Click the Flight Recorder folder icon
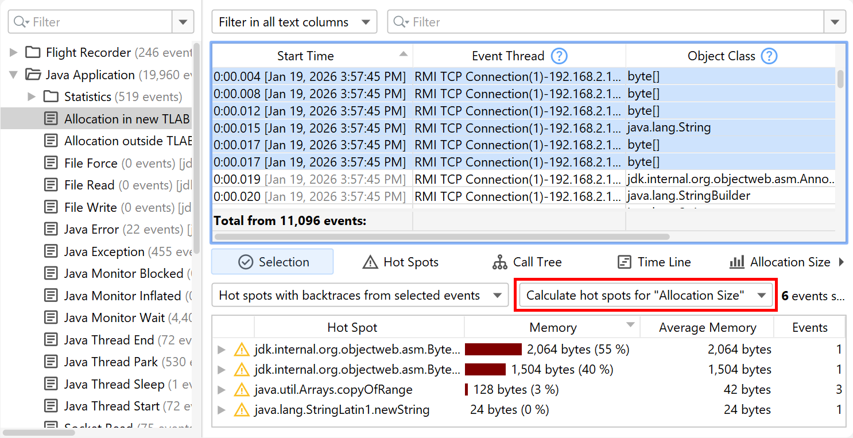 (x=33, y=53)
